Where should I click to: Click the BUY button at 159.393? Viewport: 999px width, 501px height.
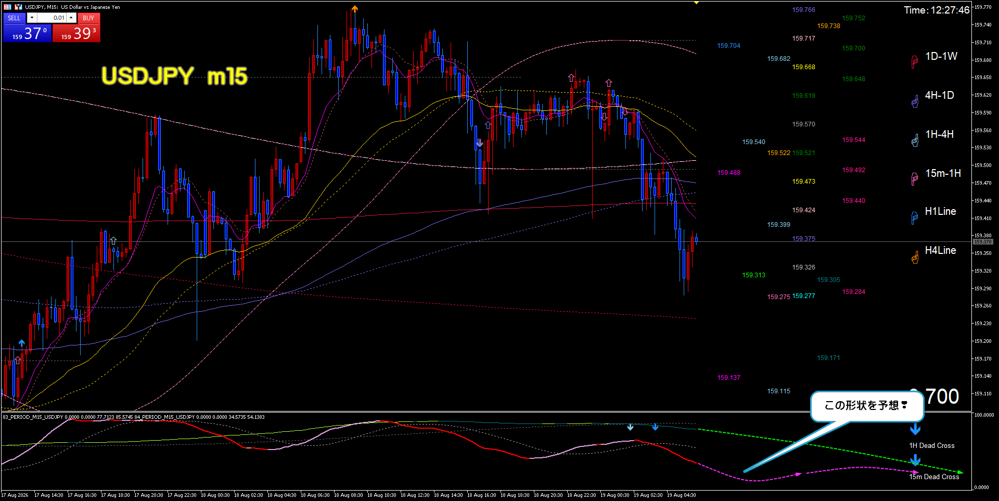[76, 28]
